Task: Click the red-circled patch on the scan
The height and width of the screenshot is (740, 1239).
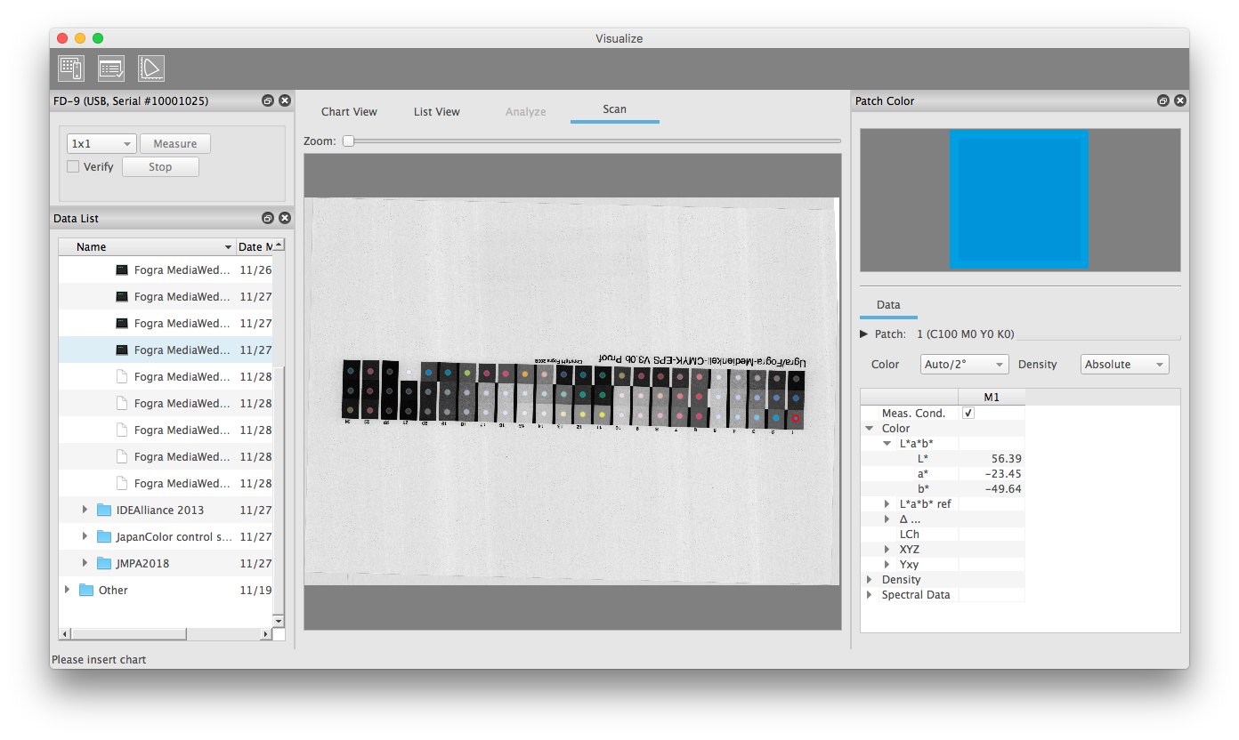Action: 796,417
